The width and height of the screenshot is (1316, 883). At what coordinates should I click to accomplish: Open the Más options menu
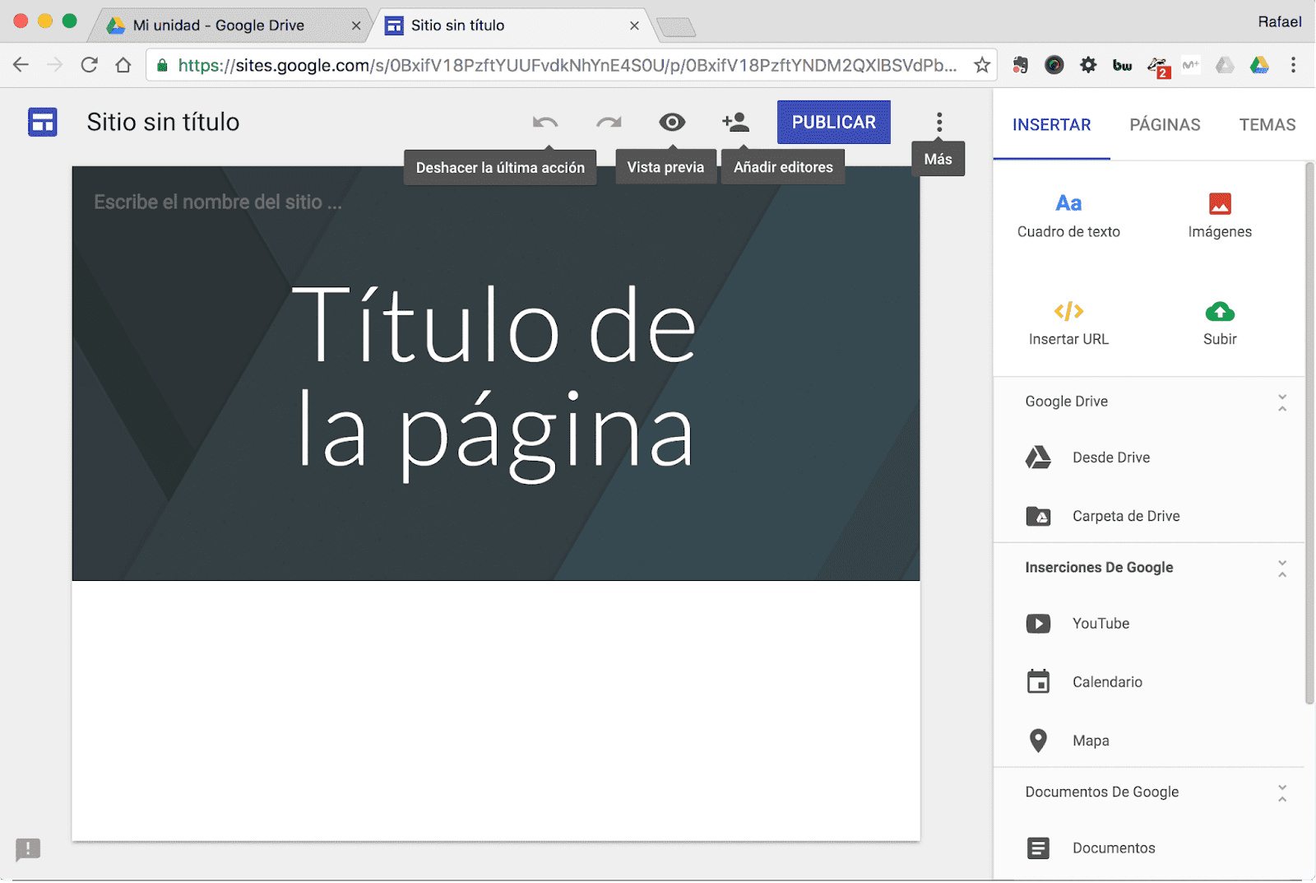click(x=938, y=122)
